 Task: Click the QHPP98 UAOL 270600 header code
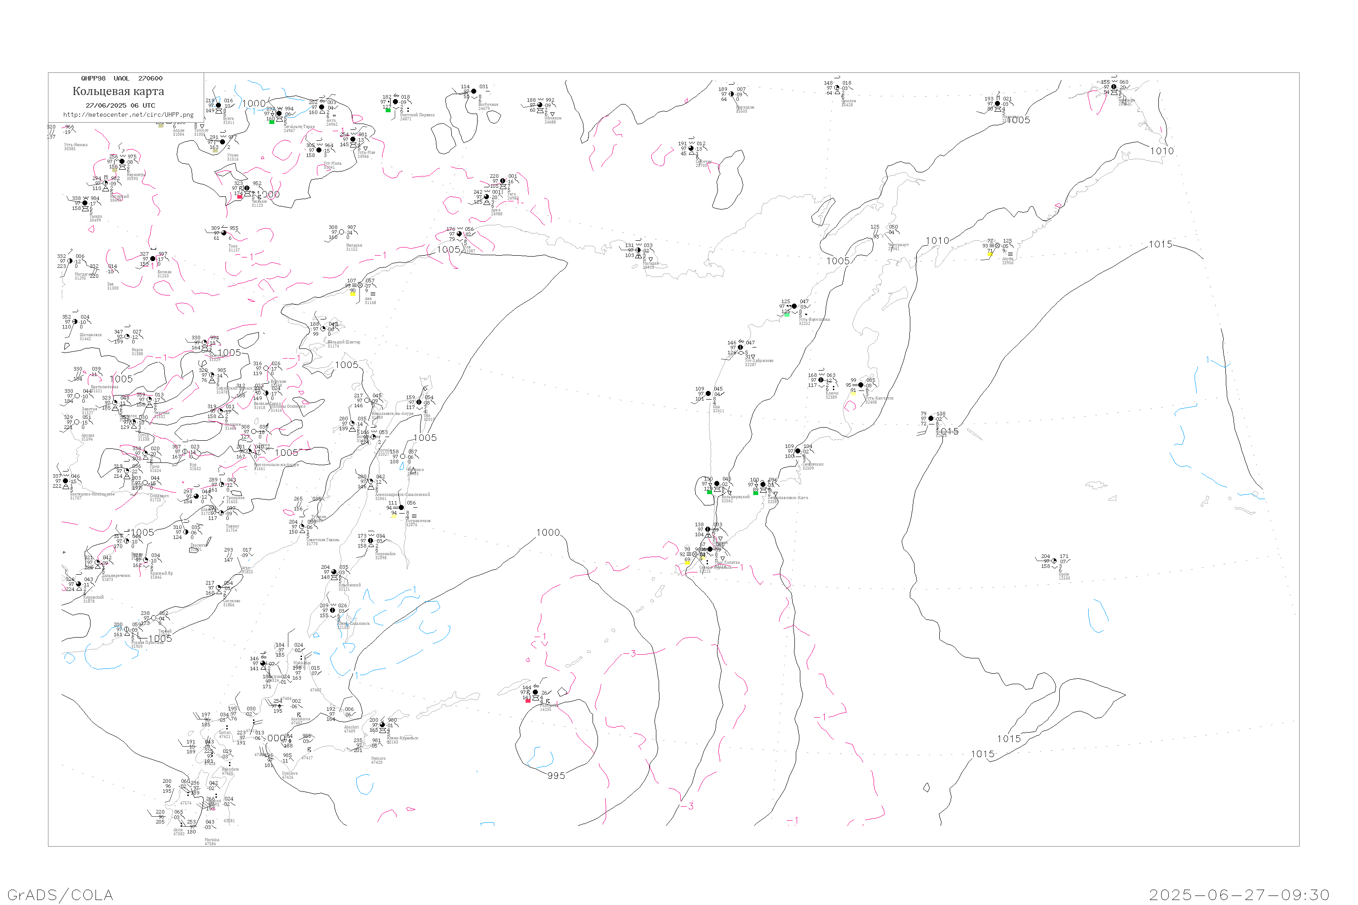[x=122, y=78]
